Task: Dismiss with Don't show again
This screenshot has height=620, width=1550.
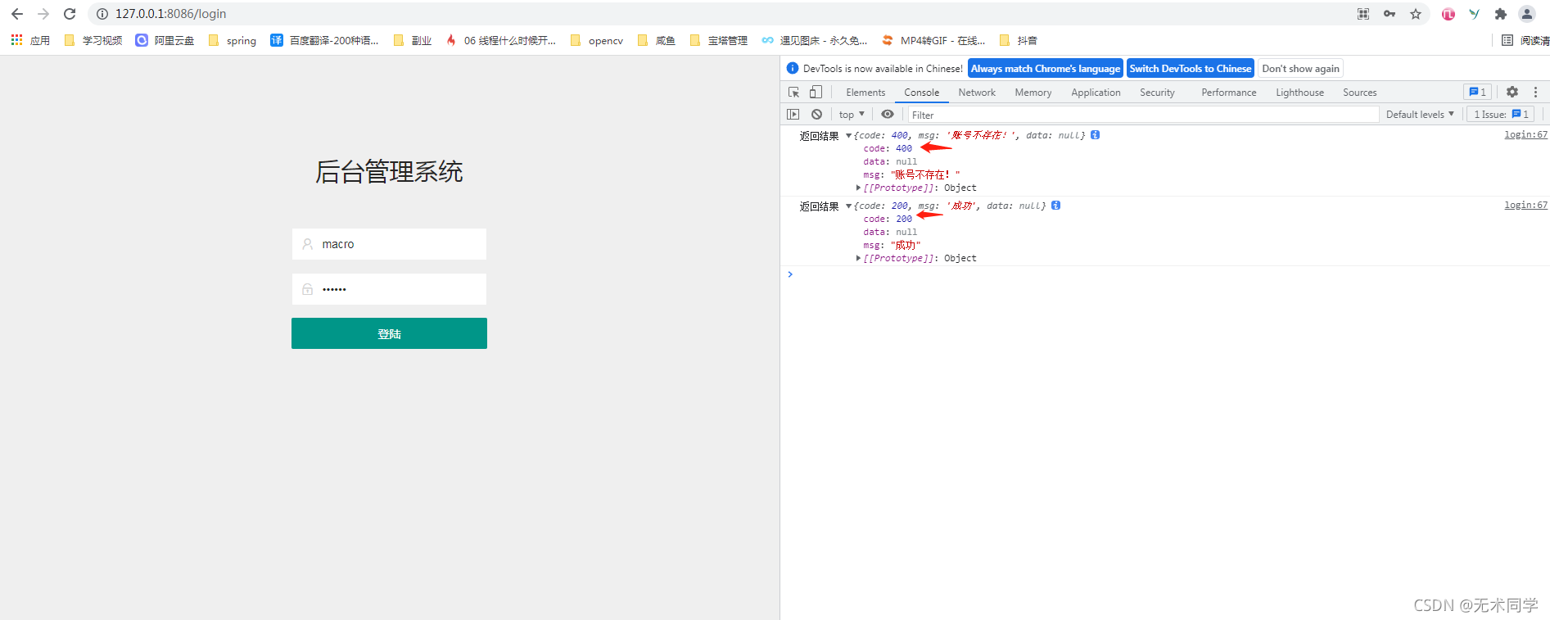Action: pyautogui.click(x=1300, y=69)
